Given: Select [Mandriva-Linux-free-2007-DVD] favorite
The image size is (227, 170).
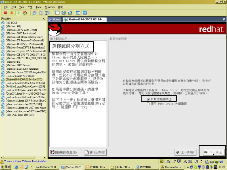Looking at the screenshot, I should coord(24,104).
